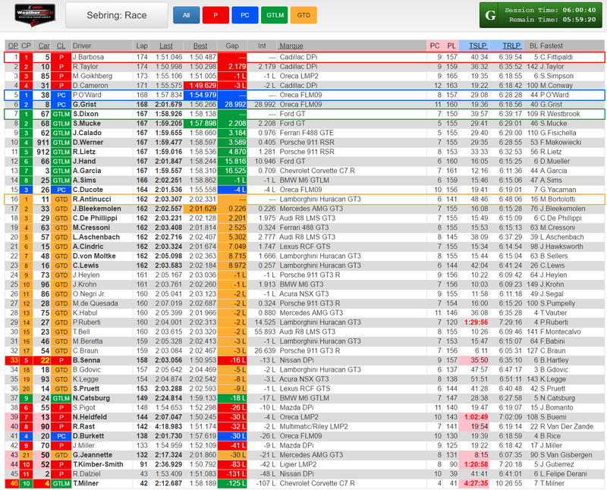
Task: Click the IMSA WeatherTech logo
Action: pos(35,14)
